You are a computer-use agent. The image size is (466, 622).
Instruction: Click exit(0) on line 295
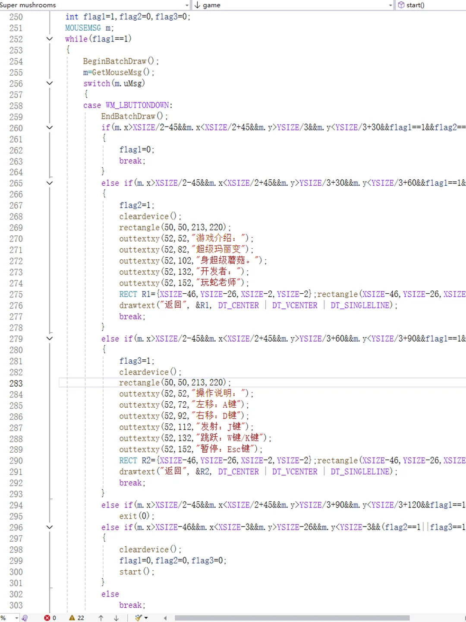click(x=136, y=516)
